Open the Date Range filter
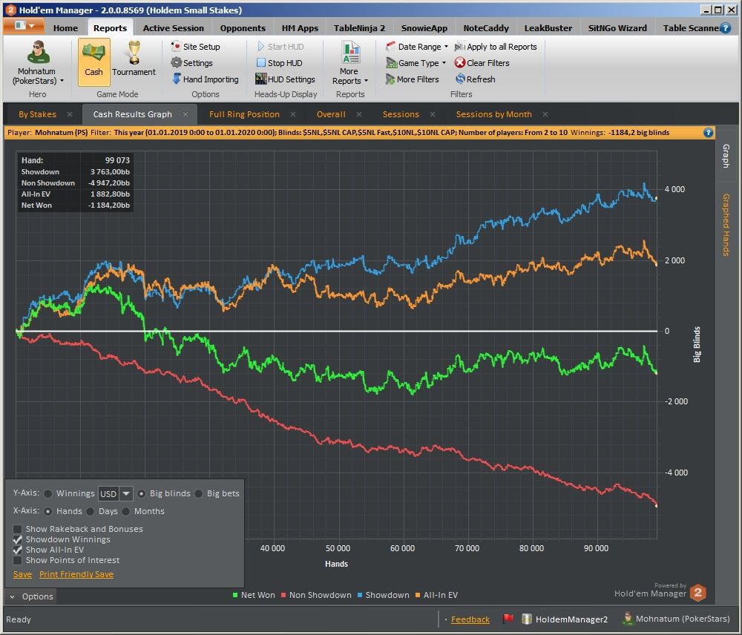The image size is (742, 635). [417, 47]
